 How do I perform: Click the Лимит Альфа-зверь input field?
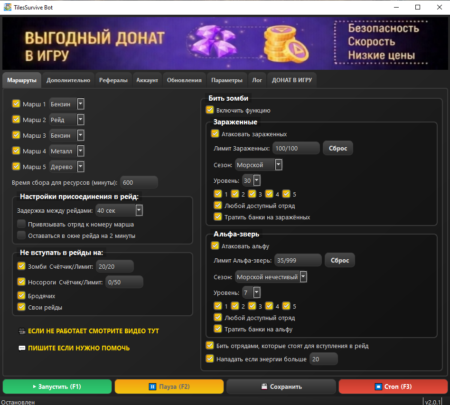(298, 260)
